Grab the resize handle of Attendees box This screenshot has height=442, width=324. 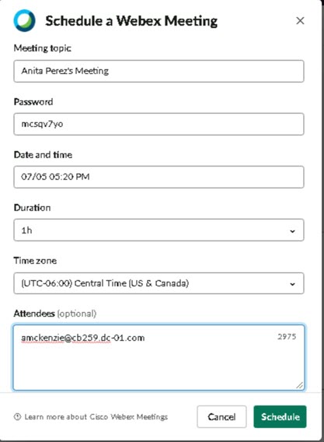click(299, 385)
